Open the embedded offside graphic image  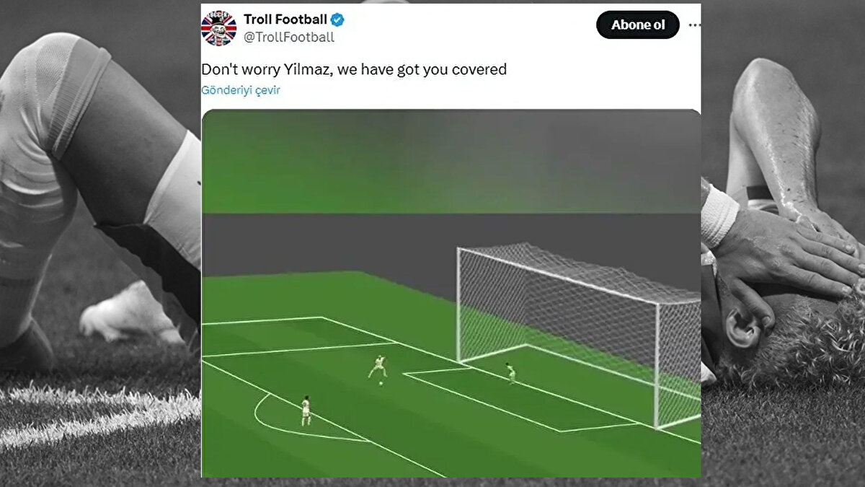pos(451,293)
